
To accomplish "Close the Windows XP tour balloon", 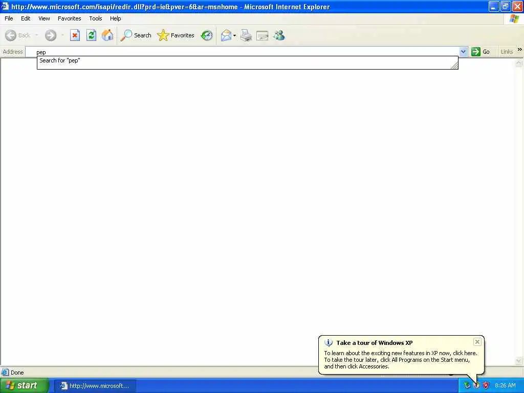I will tap(477, 341).
